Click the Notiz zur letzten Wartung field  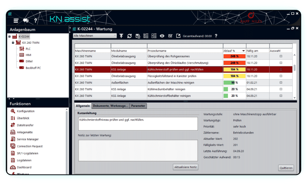point(138,150)
